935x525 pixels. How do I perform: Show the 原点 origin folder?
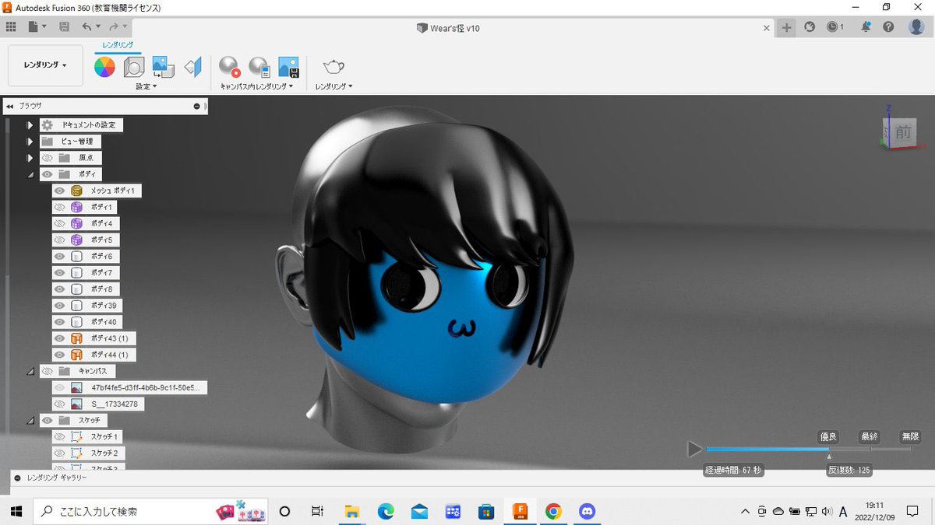tap(47, 158)
